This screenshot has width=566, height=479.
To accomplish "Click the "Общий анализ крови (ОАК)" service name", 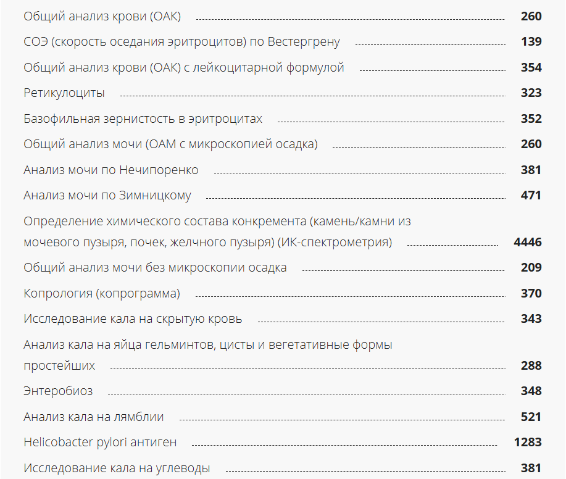I will click(102, 16).
